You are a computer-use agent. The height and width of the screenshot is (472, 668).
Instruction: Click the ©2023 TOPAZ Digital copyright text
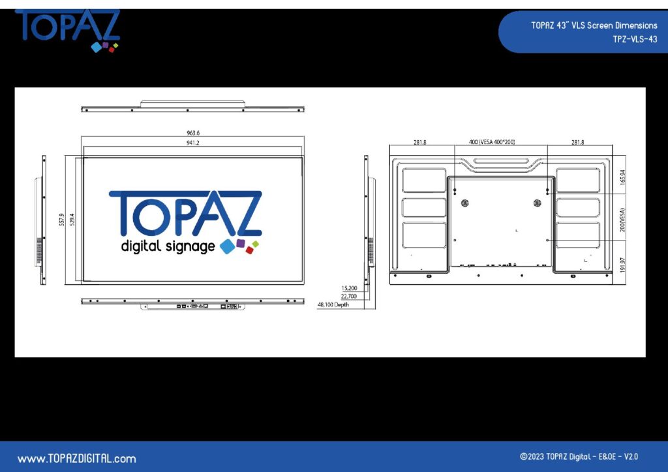coord(579,457)
